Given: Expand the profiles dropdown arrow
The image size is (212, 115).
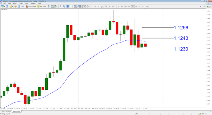Looking at the screenshot, I should pos(9,6).
